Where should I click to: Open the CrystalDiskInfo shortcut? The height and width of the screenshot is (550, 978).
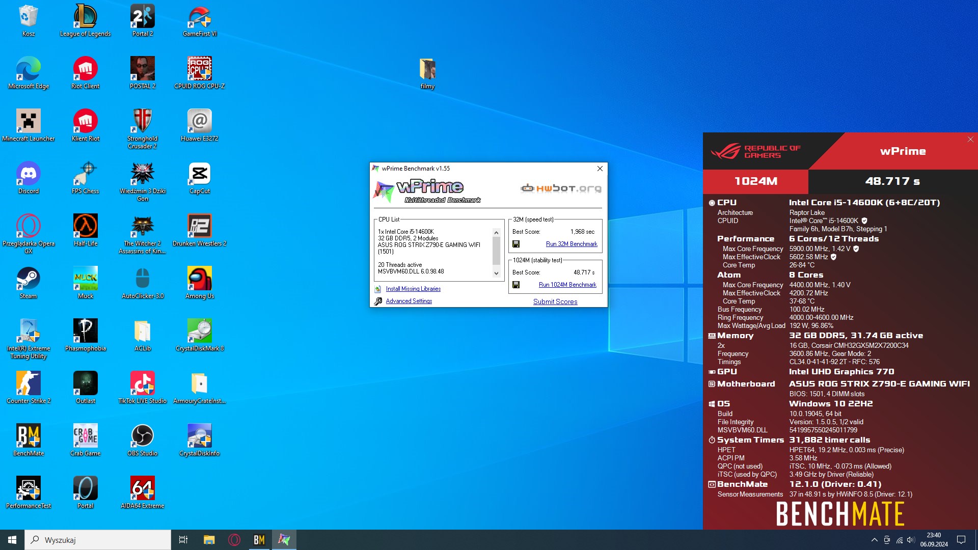coord(200,440)
